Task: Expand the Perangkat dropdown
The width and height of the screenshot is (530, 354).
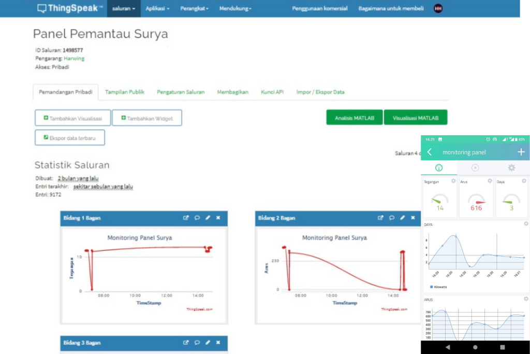Action: (x=194, y=8)
